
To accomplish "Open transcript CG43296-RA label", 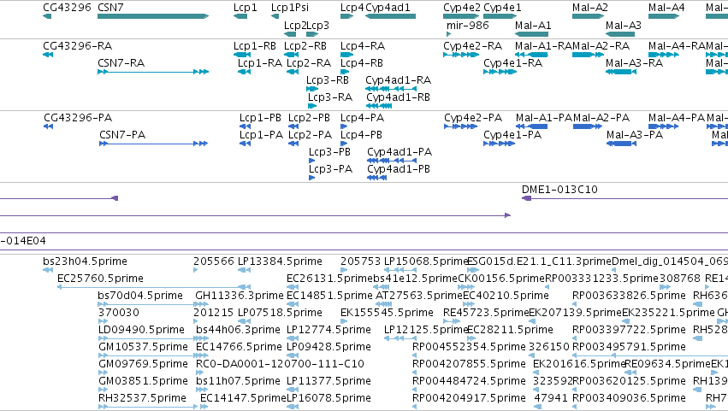I will click(78, 46).
